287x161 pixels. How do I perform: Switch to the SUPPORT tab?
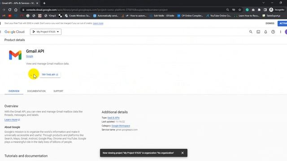click(58, 91)
